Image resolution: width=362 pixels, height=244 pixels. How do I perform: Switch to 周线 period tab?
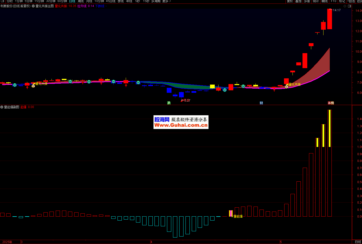coord(80,1)
